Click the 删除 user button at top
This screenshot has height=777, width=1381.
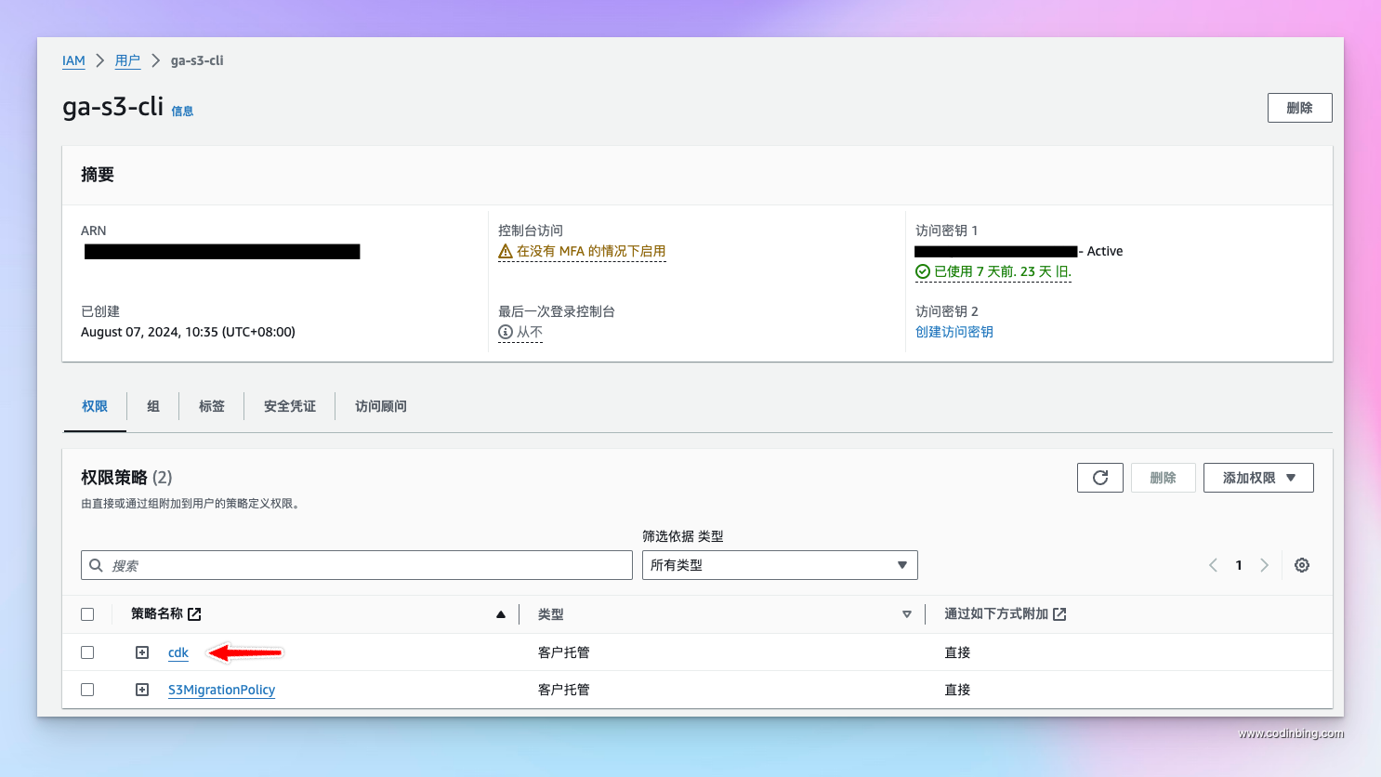pos(1299,108)
